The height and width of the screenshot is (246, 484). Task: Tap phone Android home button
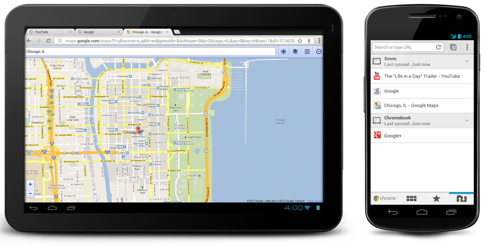422,212
